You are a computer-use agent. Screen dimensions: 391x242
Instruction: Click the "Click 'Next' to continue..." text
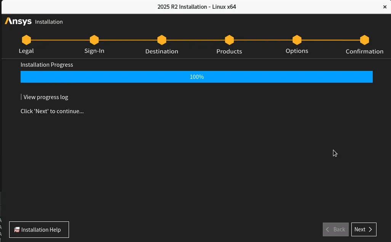pyautogui.click(x=52, y=111)
